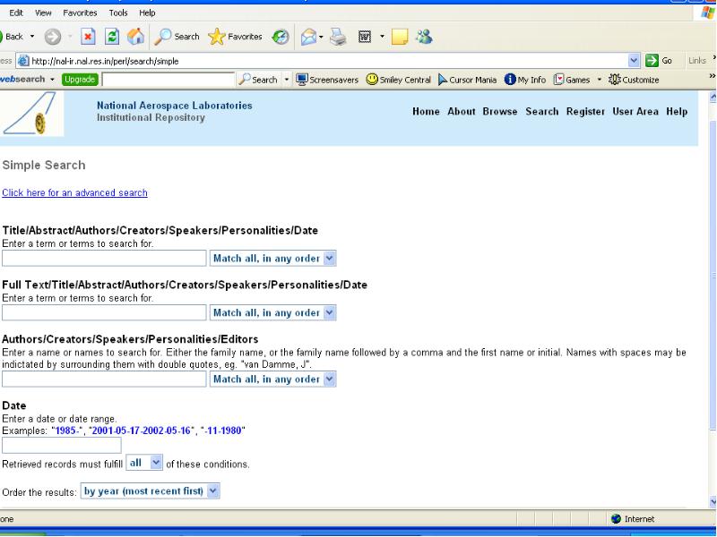Open the 'all' conditions dropdown

144,463
